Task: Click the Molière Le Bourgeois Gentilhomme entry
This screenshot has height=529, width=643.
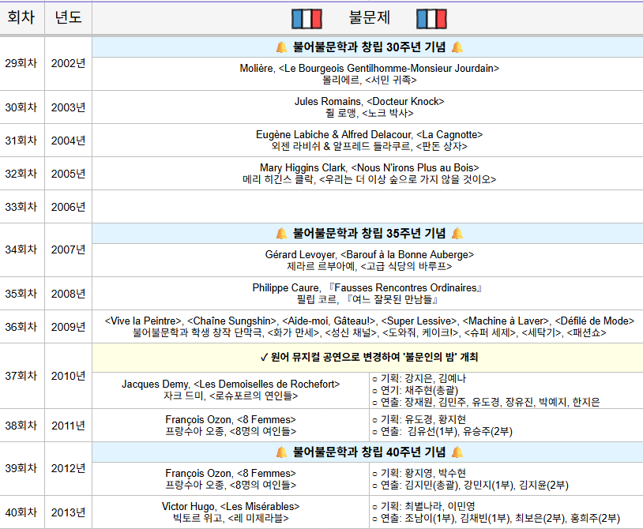Action: pyautogui.click(x=369, y=74)
